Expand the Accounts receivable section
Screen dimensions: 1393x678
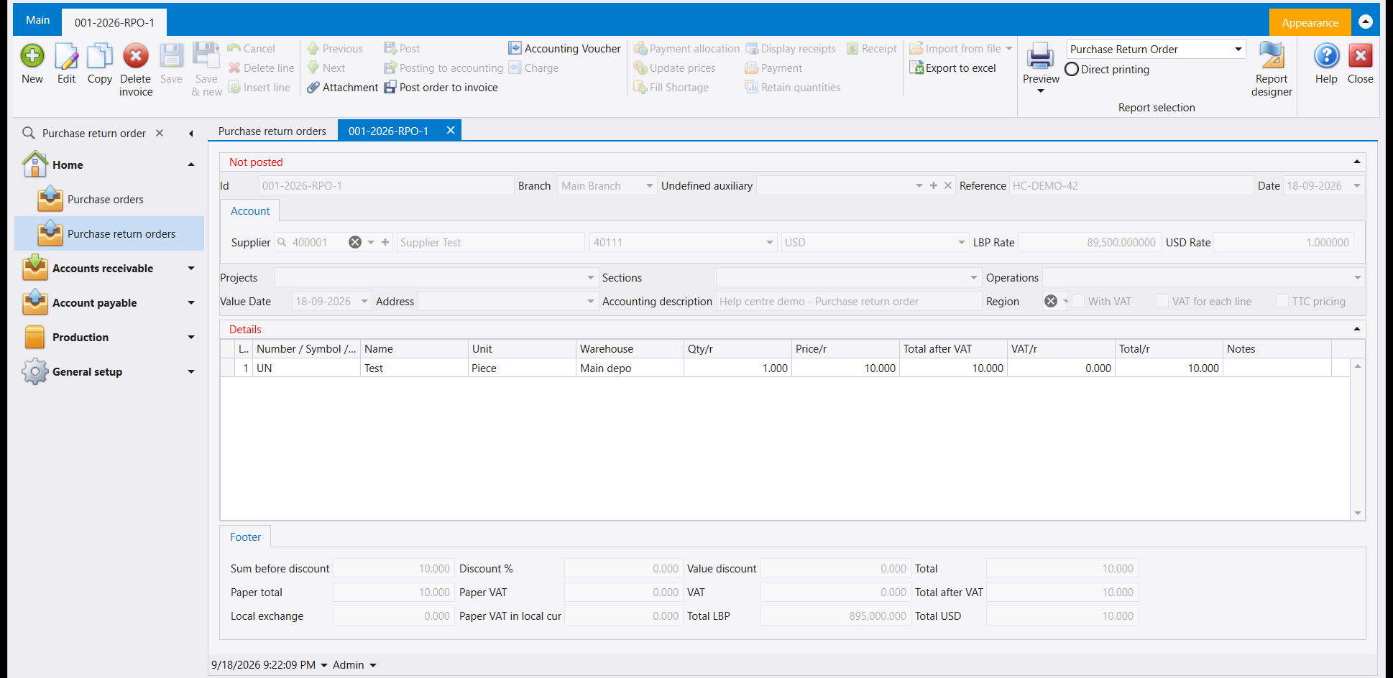[x=191, y=268]
